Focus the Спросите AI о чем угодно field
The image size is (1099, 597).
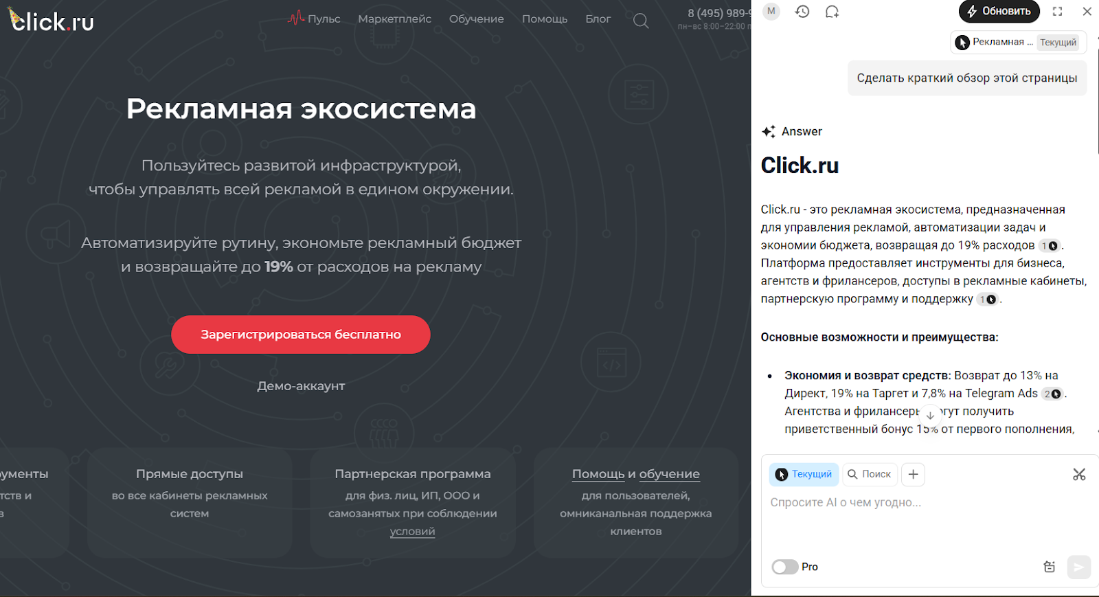[920, 503]
